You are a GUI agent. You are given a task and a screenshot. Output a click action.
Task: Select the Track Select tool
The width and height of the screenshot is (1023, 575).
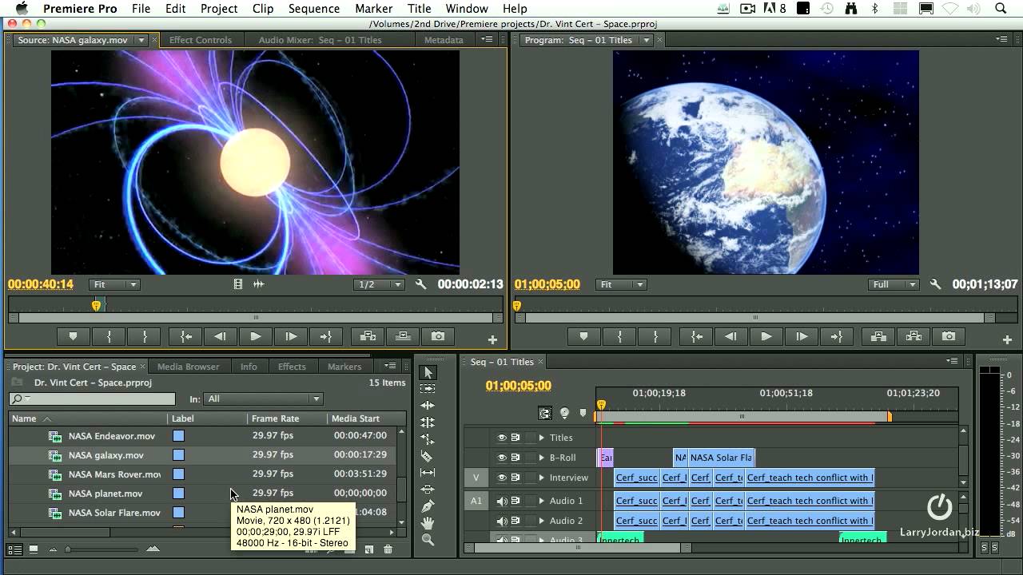coord(428,389)
